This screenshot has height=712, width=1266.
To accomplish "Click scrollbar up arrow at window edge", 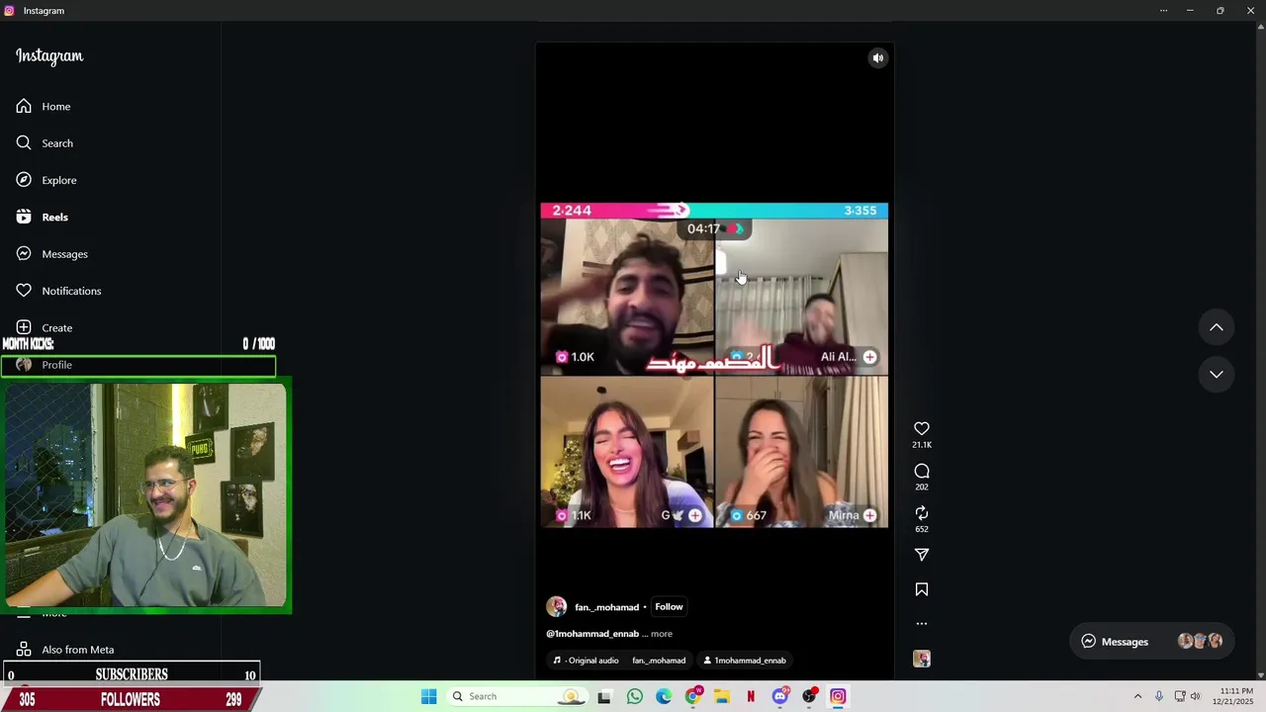I will (1260, 27).
